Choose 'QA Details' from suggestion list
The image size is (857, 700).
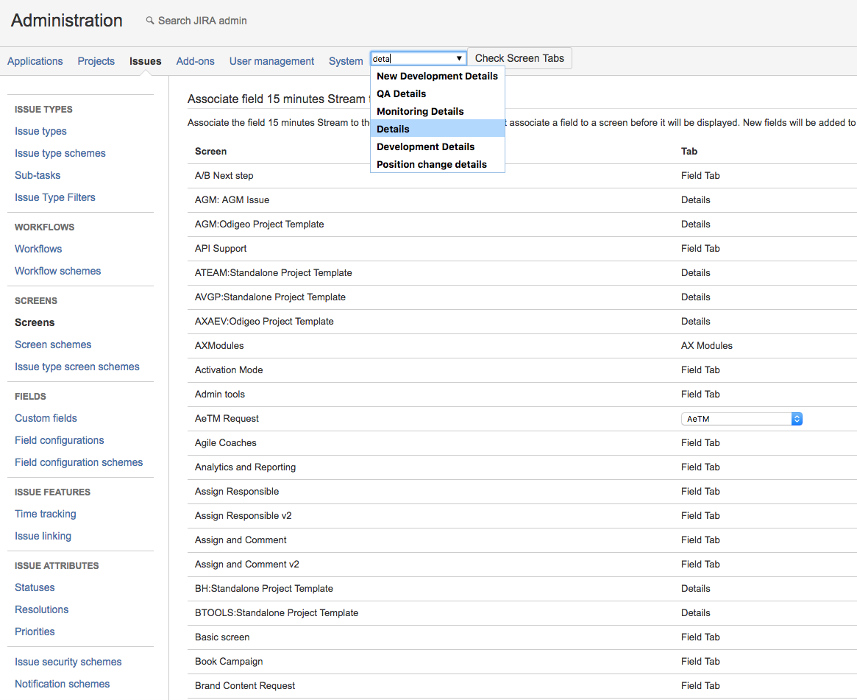pyautogui.click(x=401, y=93)
